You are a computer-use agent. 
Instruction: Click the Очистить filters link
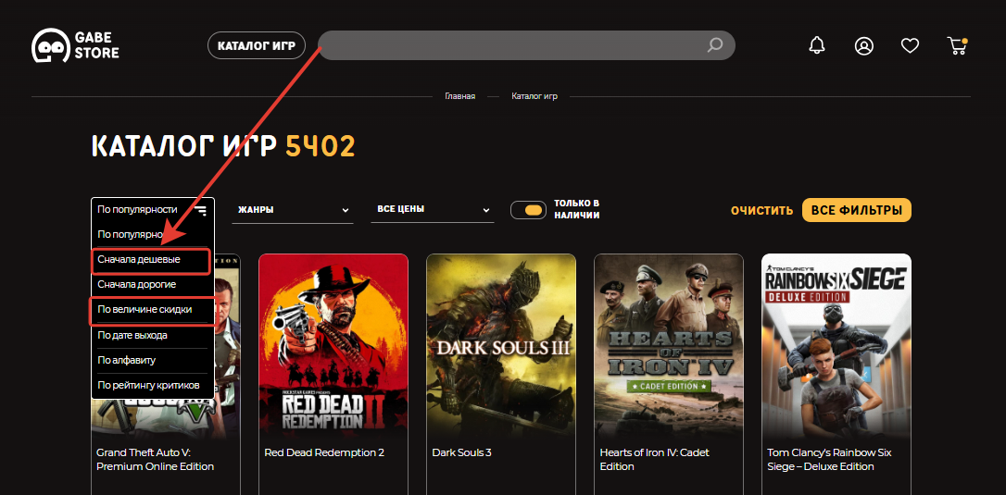point(762,210)
